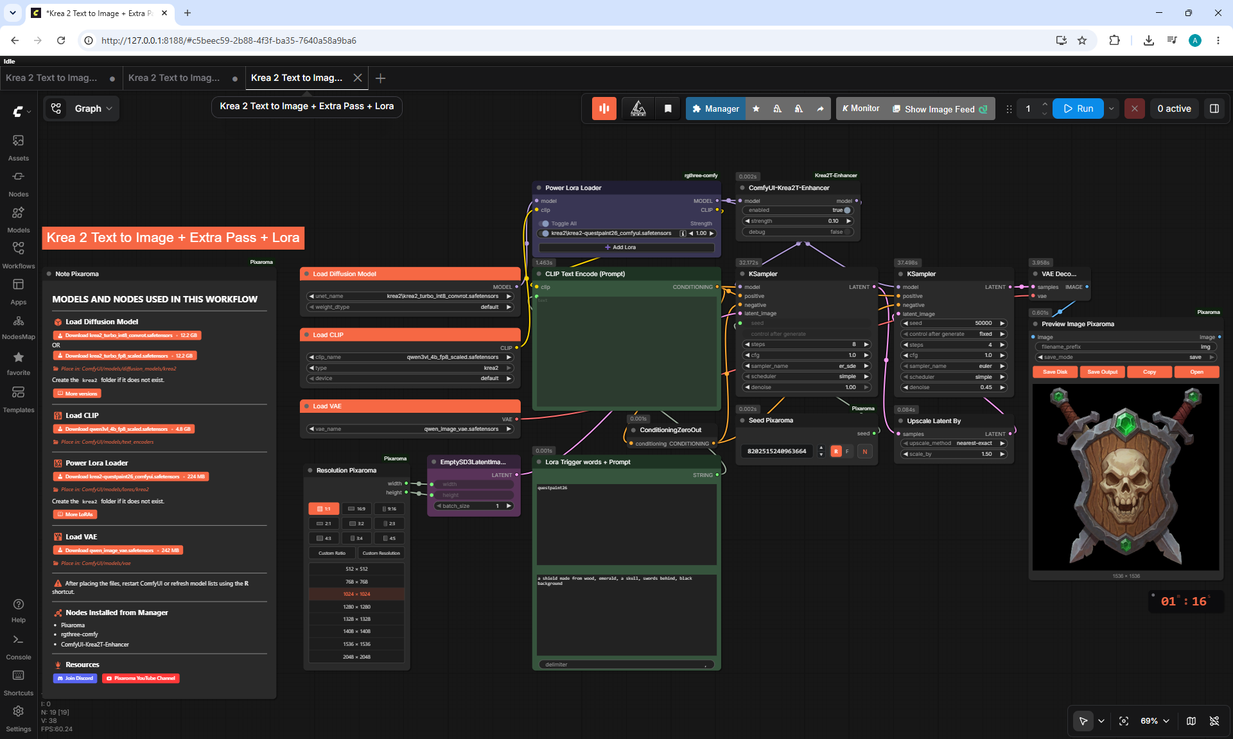
Task: Open the Graph dropdown menu
Action: [x=82, y=109]
